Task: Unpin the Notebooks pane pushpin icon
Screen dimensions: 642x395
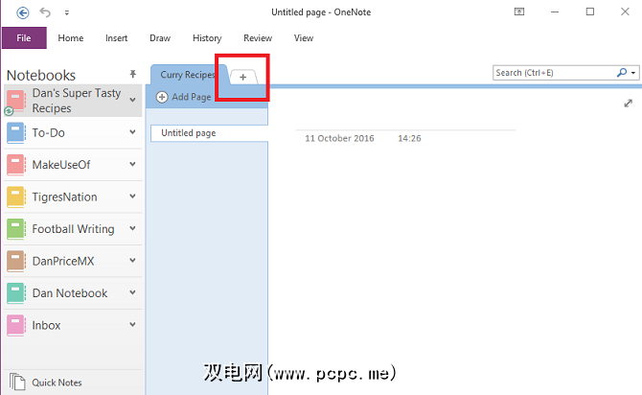Action: (x=132, y=74)
